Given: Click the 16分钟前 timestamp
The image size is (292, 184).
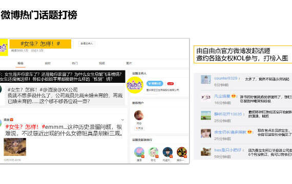Looking at the screenshot, I should (222, 103).
